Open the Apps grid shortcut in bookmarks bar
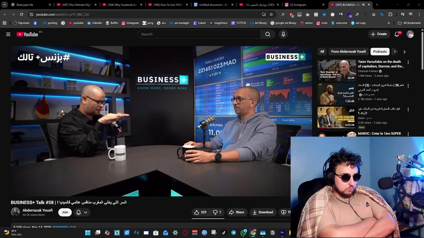 (4, 23)
